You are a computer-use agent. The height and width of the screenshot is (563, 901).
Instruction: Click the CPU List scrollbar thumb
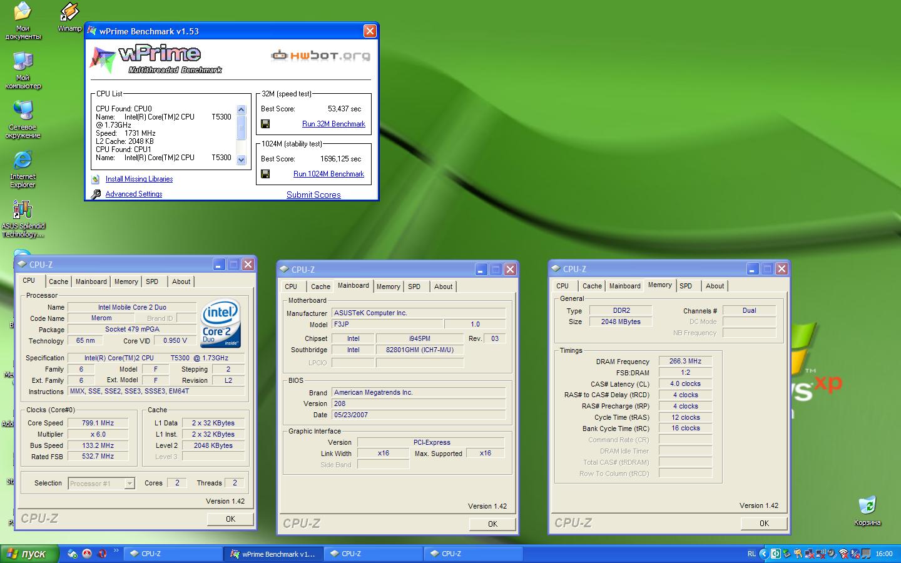click(x=242, y=128)
